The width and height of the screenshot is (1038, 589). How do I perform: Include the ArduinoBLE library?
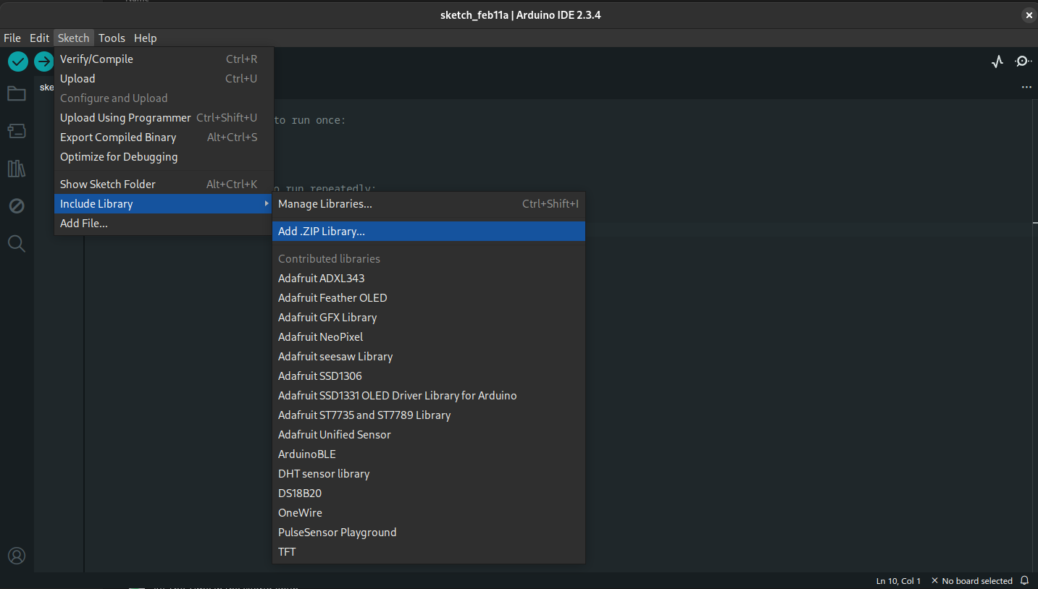pyautogui.click(x=429, y=454)
